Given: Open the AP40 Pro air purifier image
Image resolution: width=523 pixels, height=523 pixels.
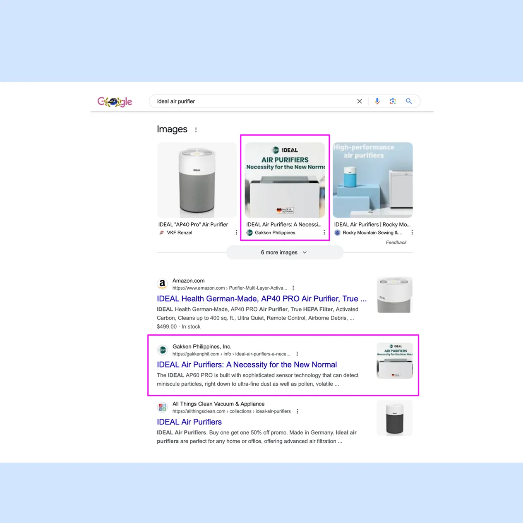Looking at the screenshot, I should pyautogui.click(x=197, y=180).
